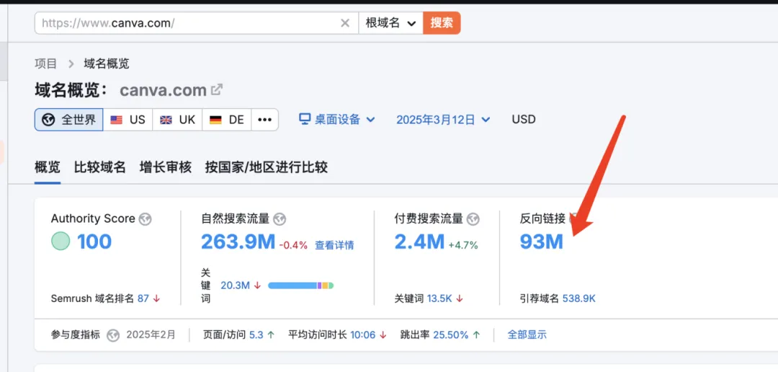The width and height of the screenshot is (778, 372).
Task: Click globe icon beside 自然搜索流量
Action: 280,219
